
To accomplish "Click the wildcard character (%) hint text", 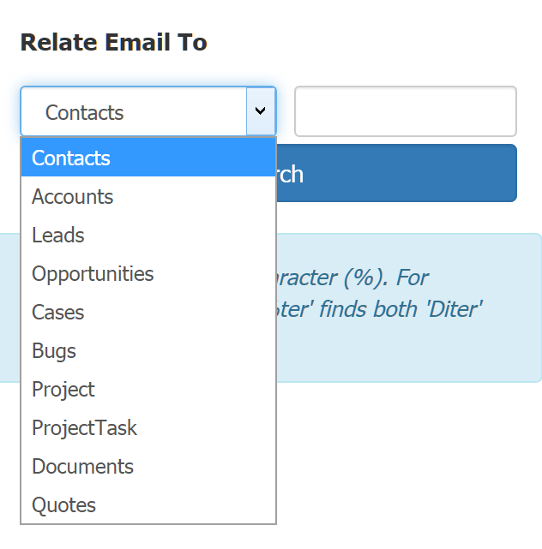I will click(x=352, y=278).
